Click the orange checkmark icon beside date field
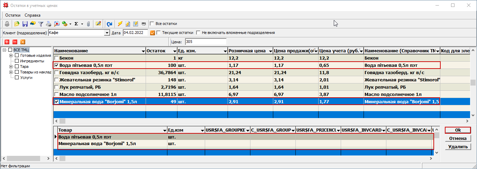 (153, 33)
